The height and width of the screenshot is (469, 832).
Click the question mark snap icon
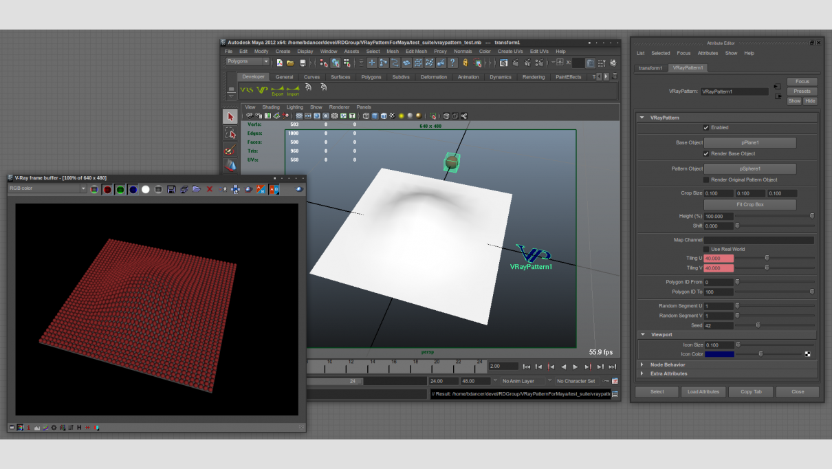452,63
